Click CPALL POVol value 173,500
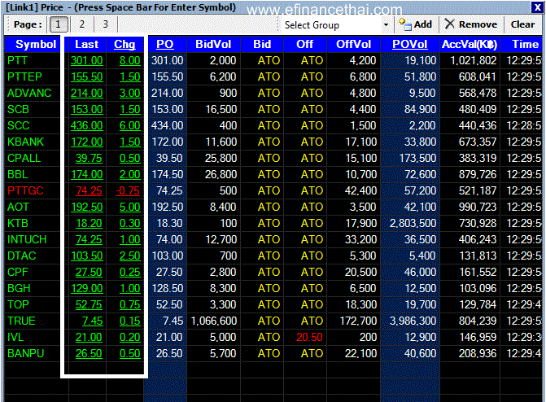This screenshot has height=402, width=546. click(x=417, y=159)
